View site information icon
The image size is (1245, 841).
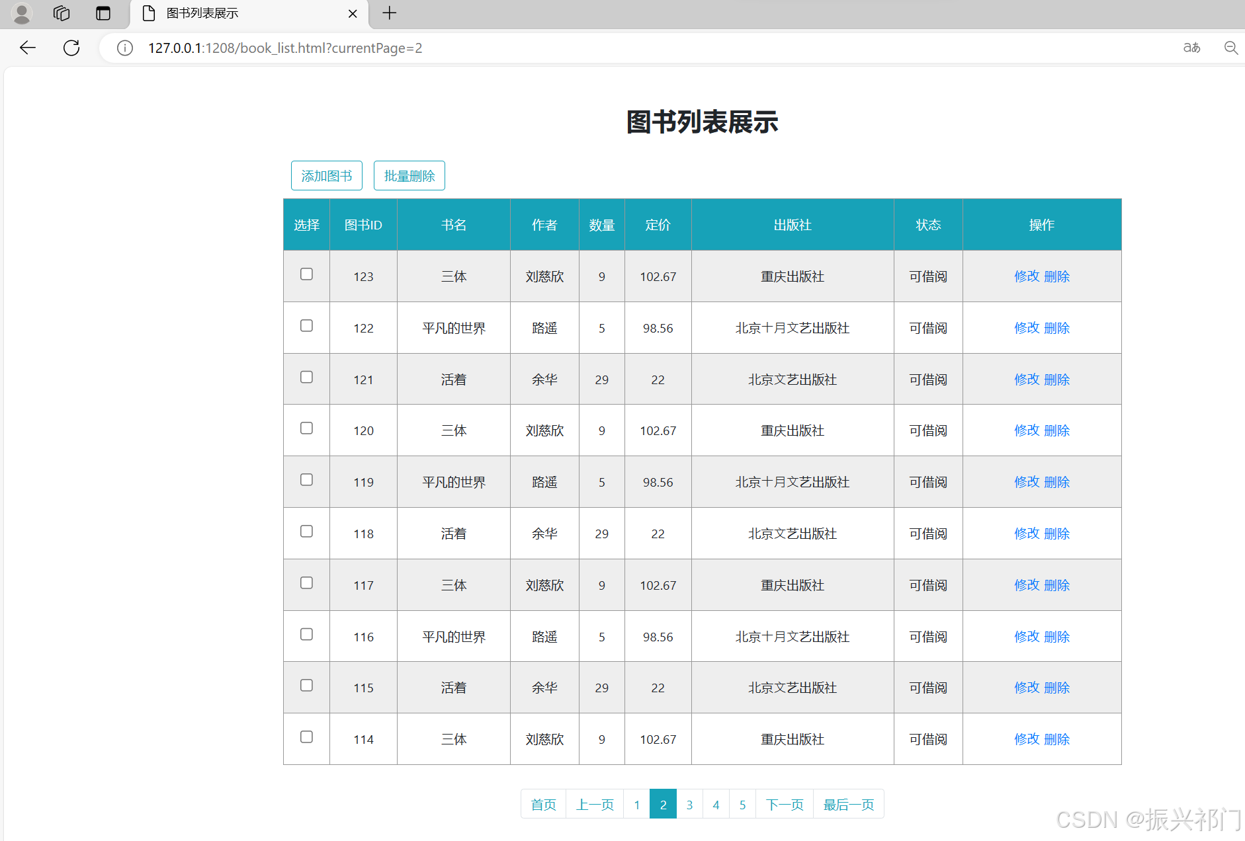click(125, 48)
